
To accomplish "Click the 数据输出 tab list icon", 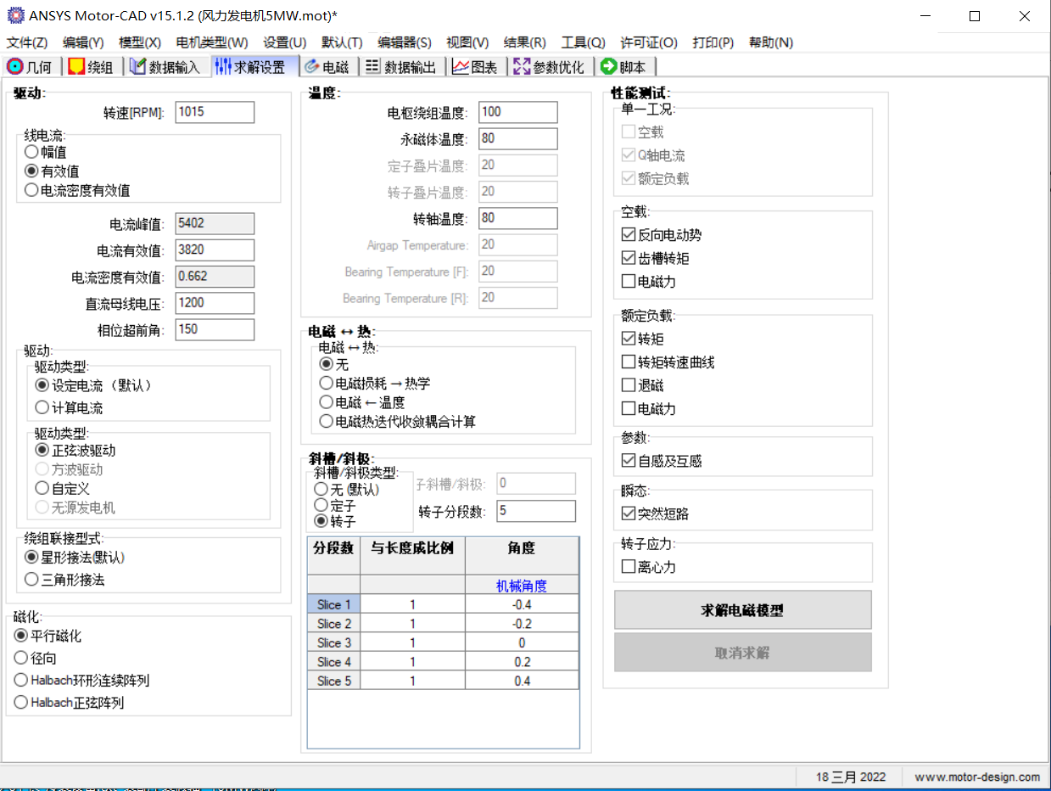I will tap(372, 67).
